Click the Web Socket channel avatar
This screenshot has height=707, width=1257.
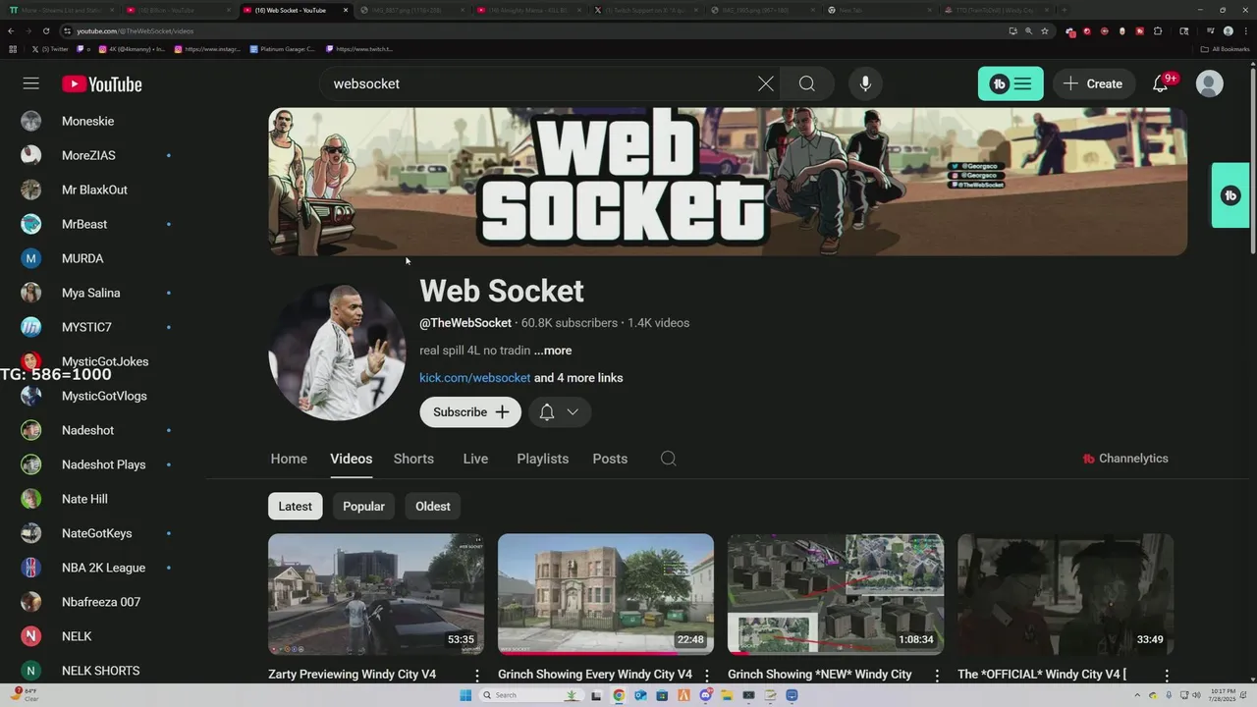[x=337, y=352]
